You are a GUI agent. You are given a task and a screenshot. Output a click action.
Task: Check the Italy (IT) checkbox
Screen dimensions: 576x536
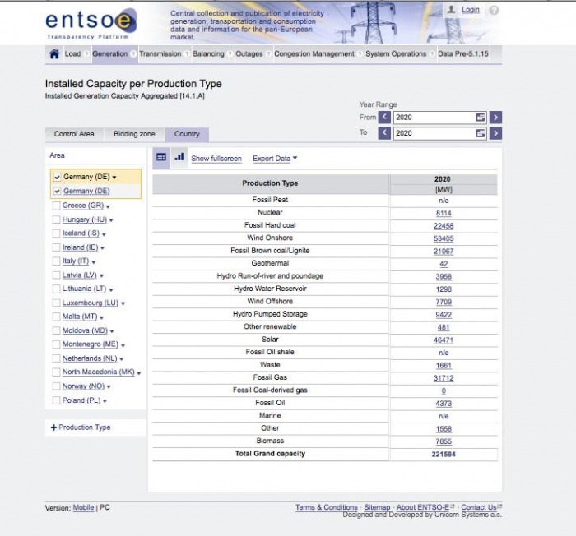click(x=56, y=261)
